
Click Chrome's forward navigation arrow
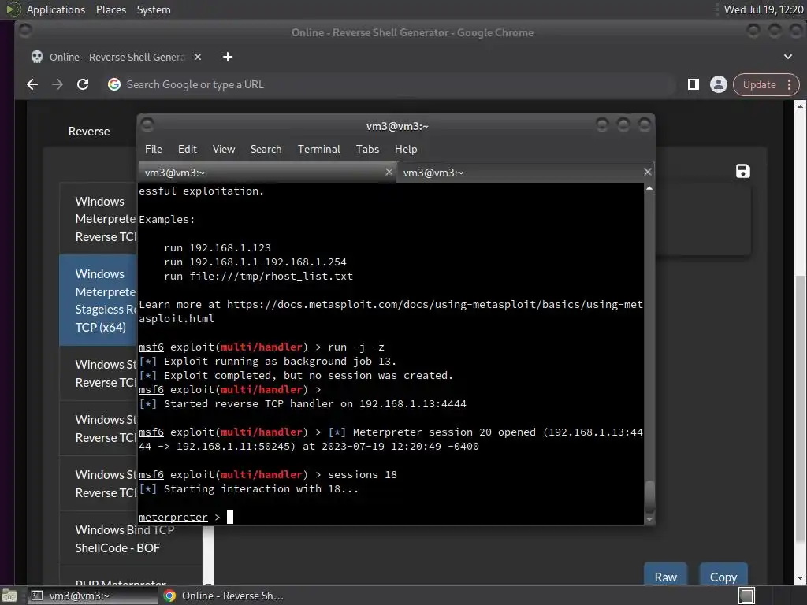coord(58,84)
